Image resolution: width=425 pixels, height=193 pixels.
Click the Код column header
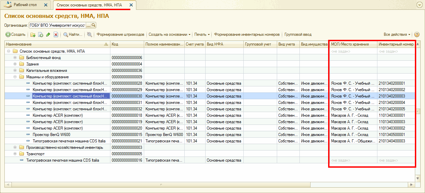click(127, 45)
